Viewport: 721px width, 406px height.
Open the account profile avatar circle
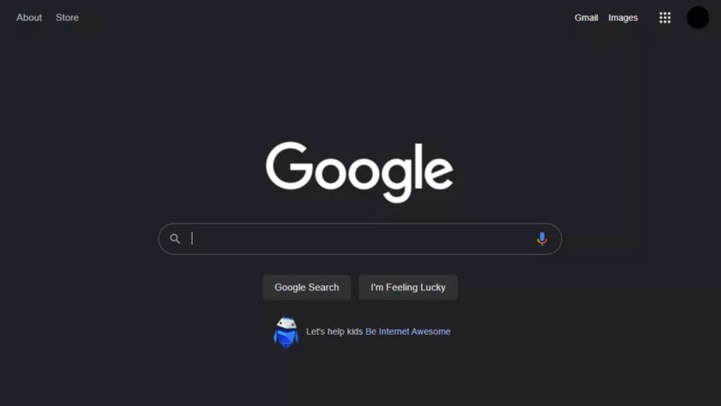[698, 18]
